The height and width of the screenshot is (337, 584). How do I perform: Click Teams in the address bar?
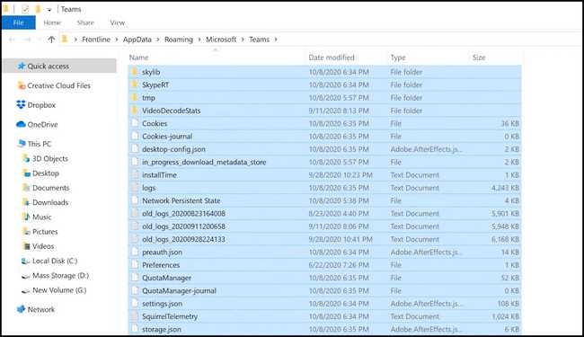[x=260, y=40]
